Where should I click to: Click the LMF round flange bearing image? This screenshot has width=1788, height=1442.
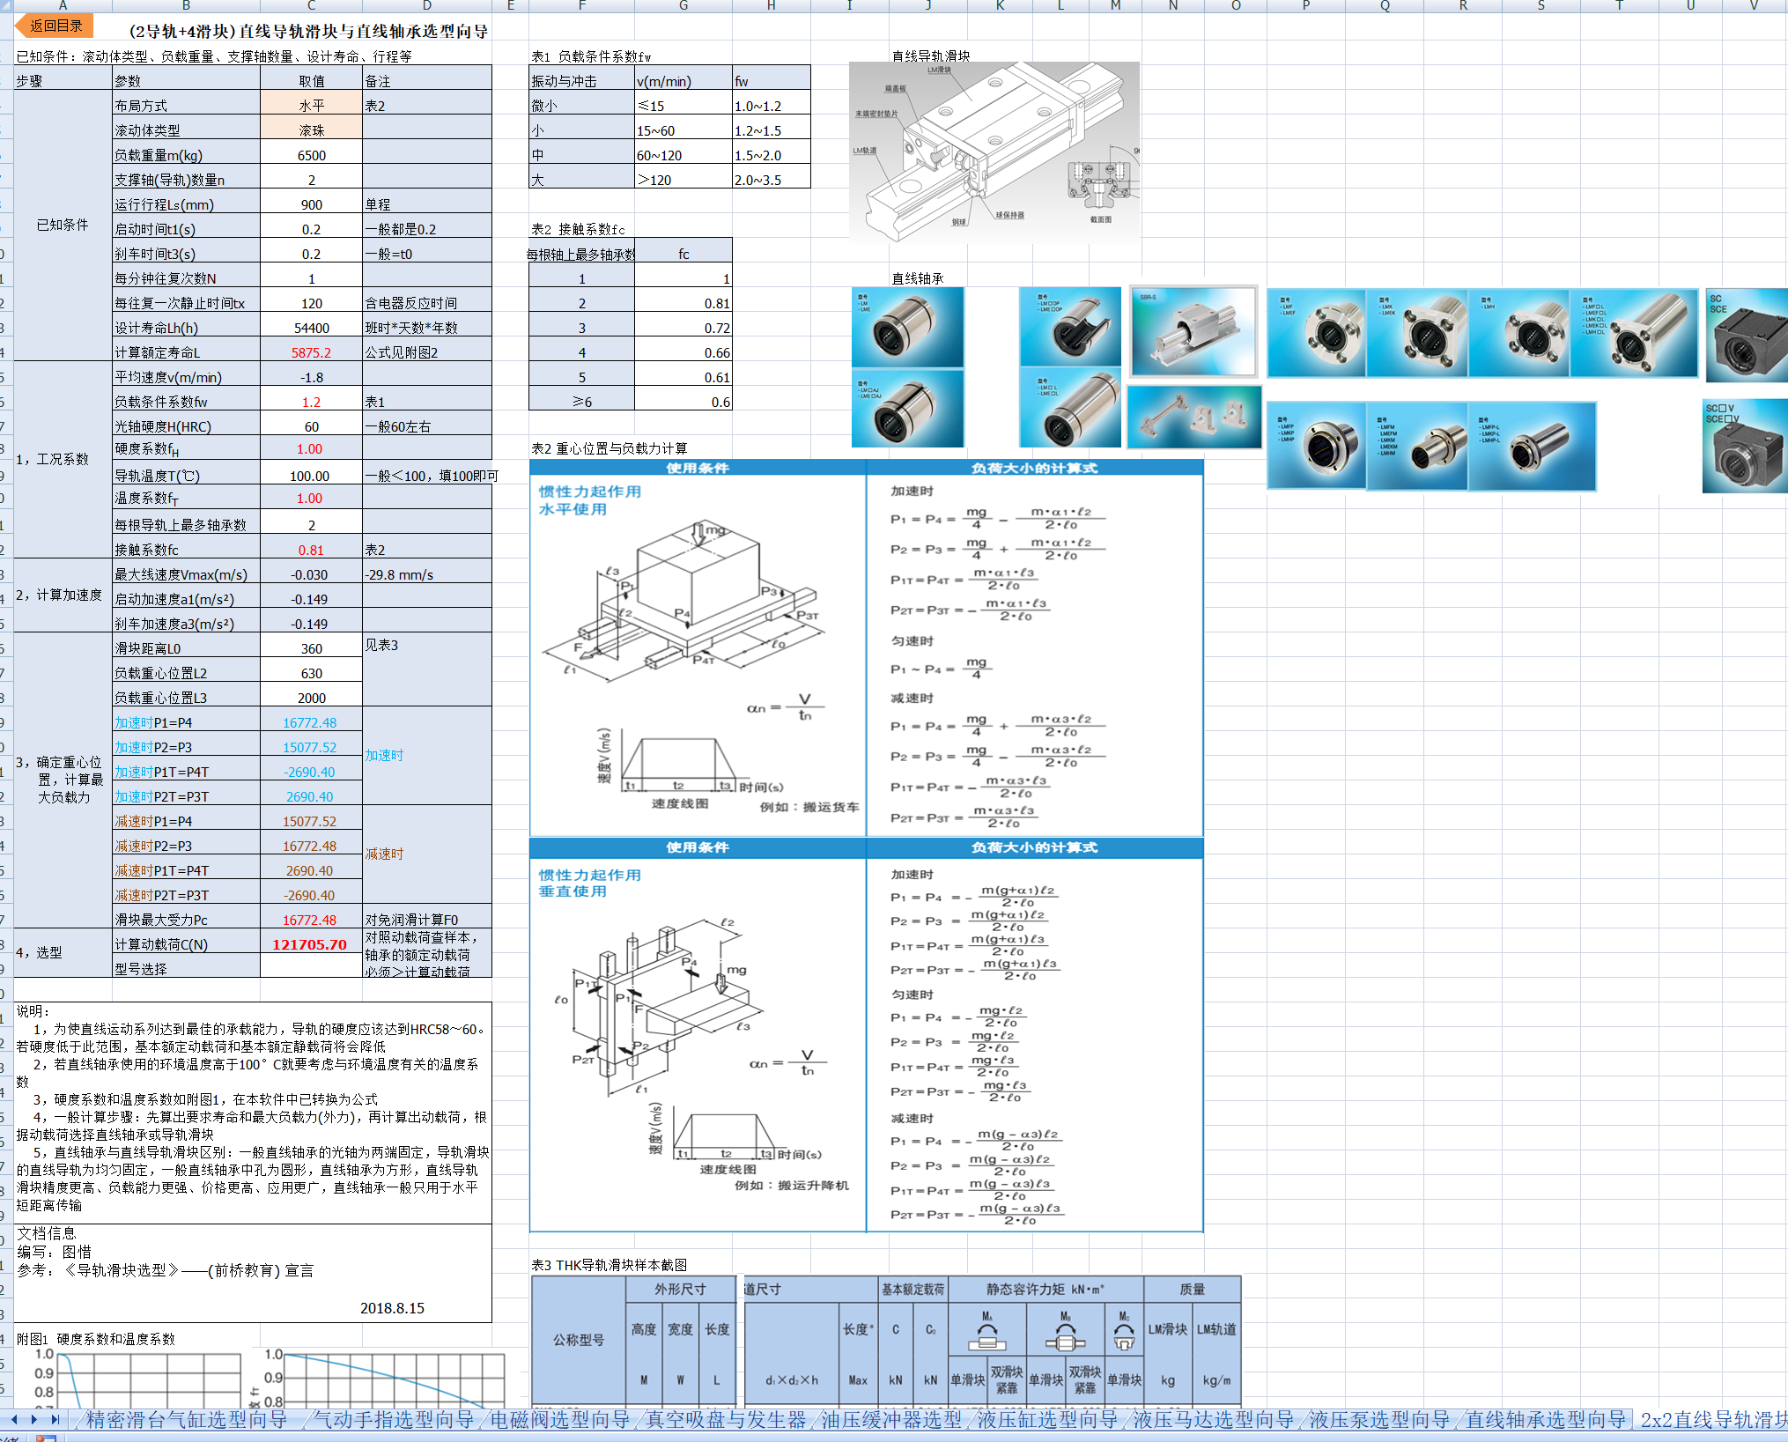point(1317,332)
